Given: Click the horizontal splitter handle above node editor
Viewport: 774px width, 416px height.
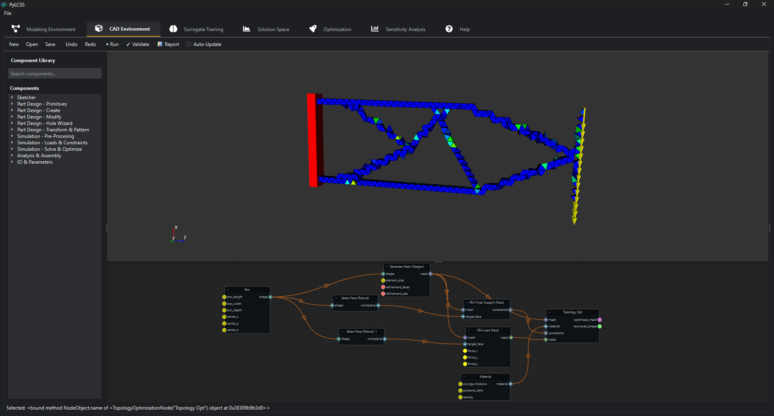Looking at the screenshot, I should 438,262.
